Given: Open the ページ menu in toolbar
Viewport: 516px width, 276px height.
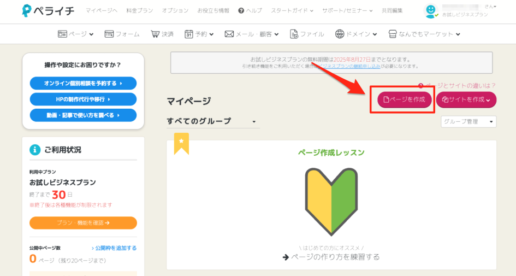Looking at the screenshot, I should (75, 34).
